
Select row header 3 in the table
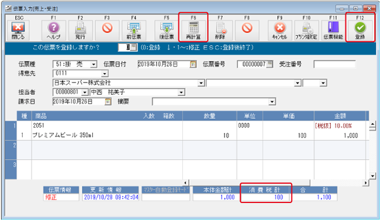(x=11, y=169)
